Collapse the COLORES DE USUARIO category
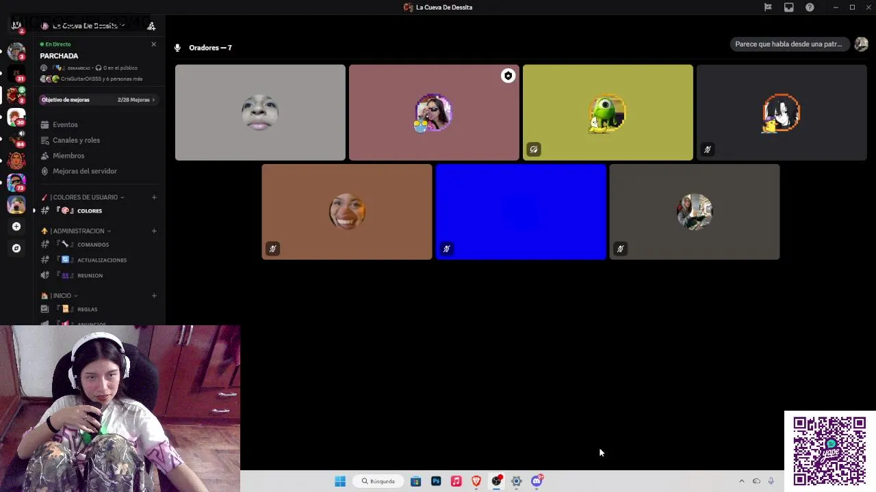The width and height of the screenshot is (876, 492). point(86,197)
